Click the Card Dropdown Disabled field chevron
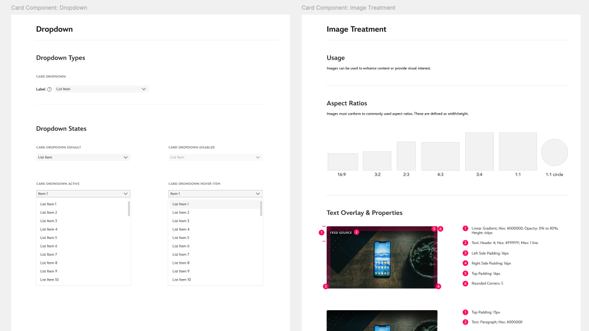The width and height of the screenshot is (589, 331). (258, 157)
